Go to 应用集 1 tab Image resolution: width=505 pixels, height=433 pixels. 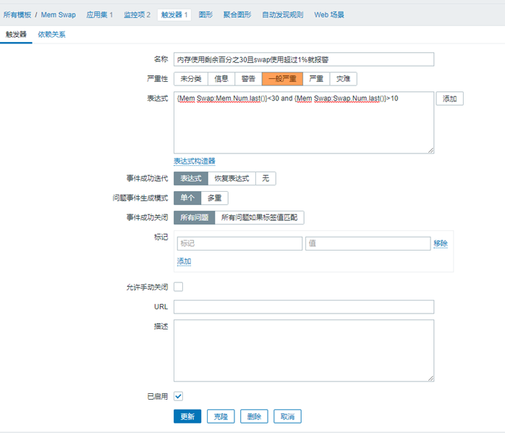tap(100, 14)
